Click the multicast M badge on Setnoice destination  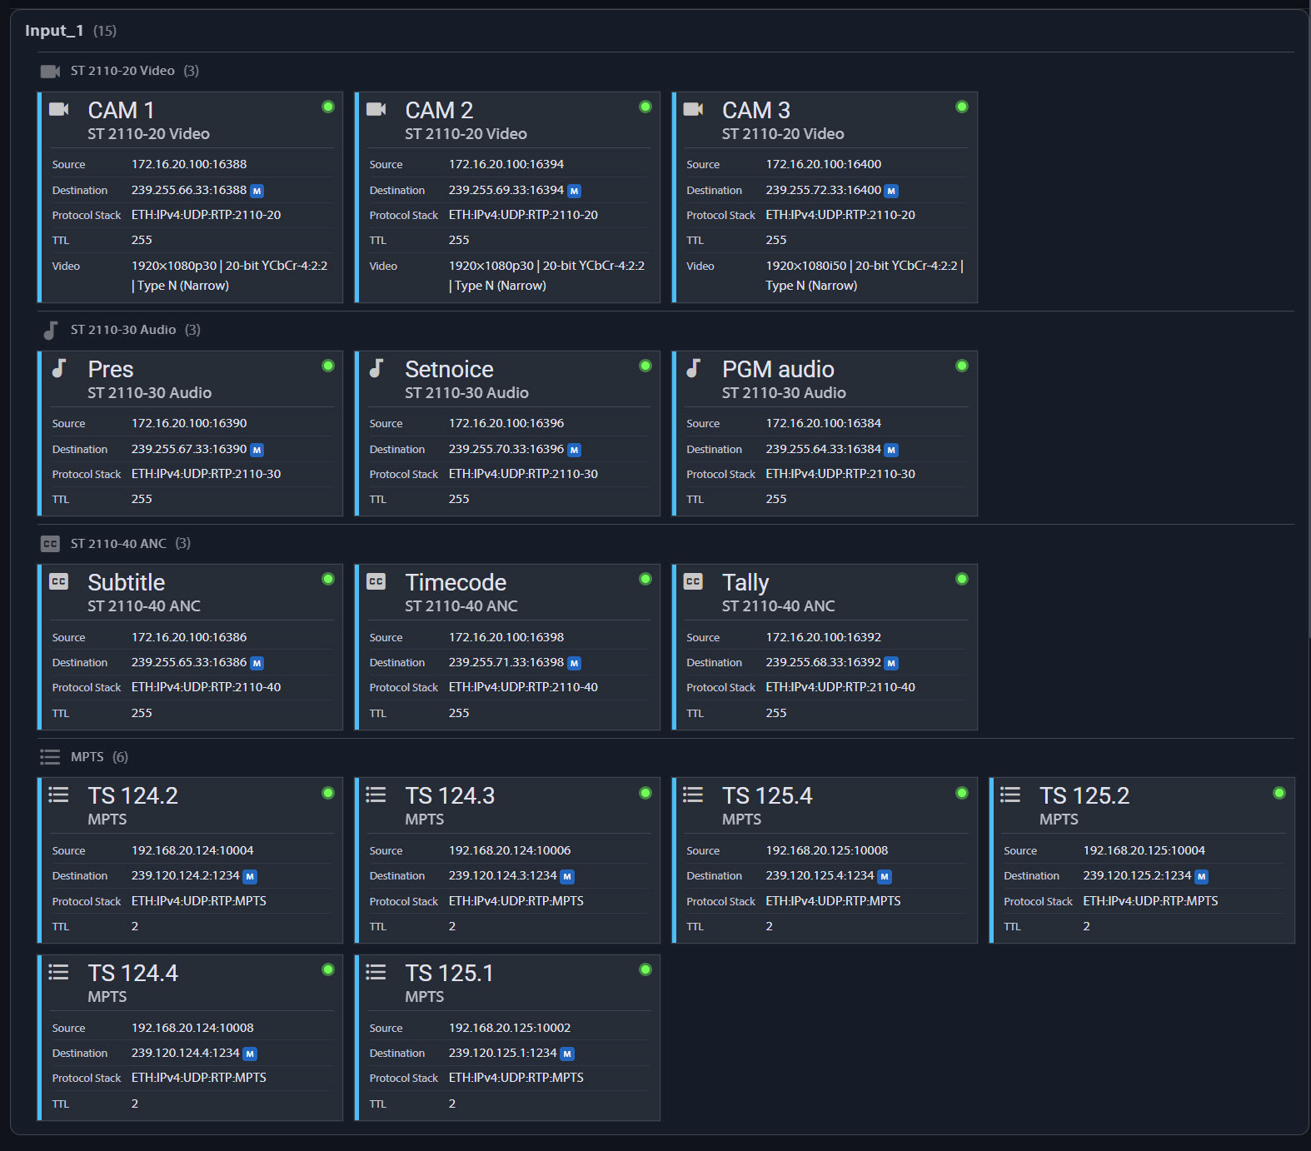pos(574,450)
